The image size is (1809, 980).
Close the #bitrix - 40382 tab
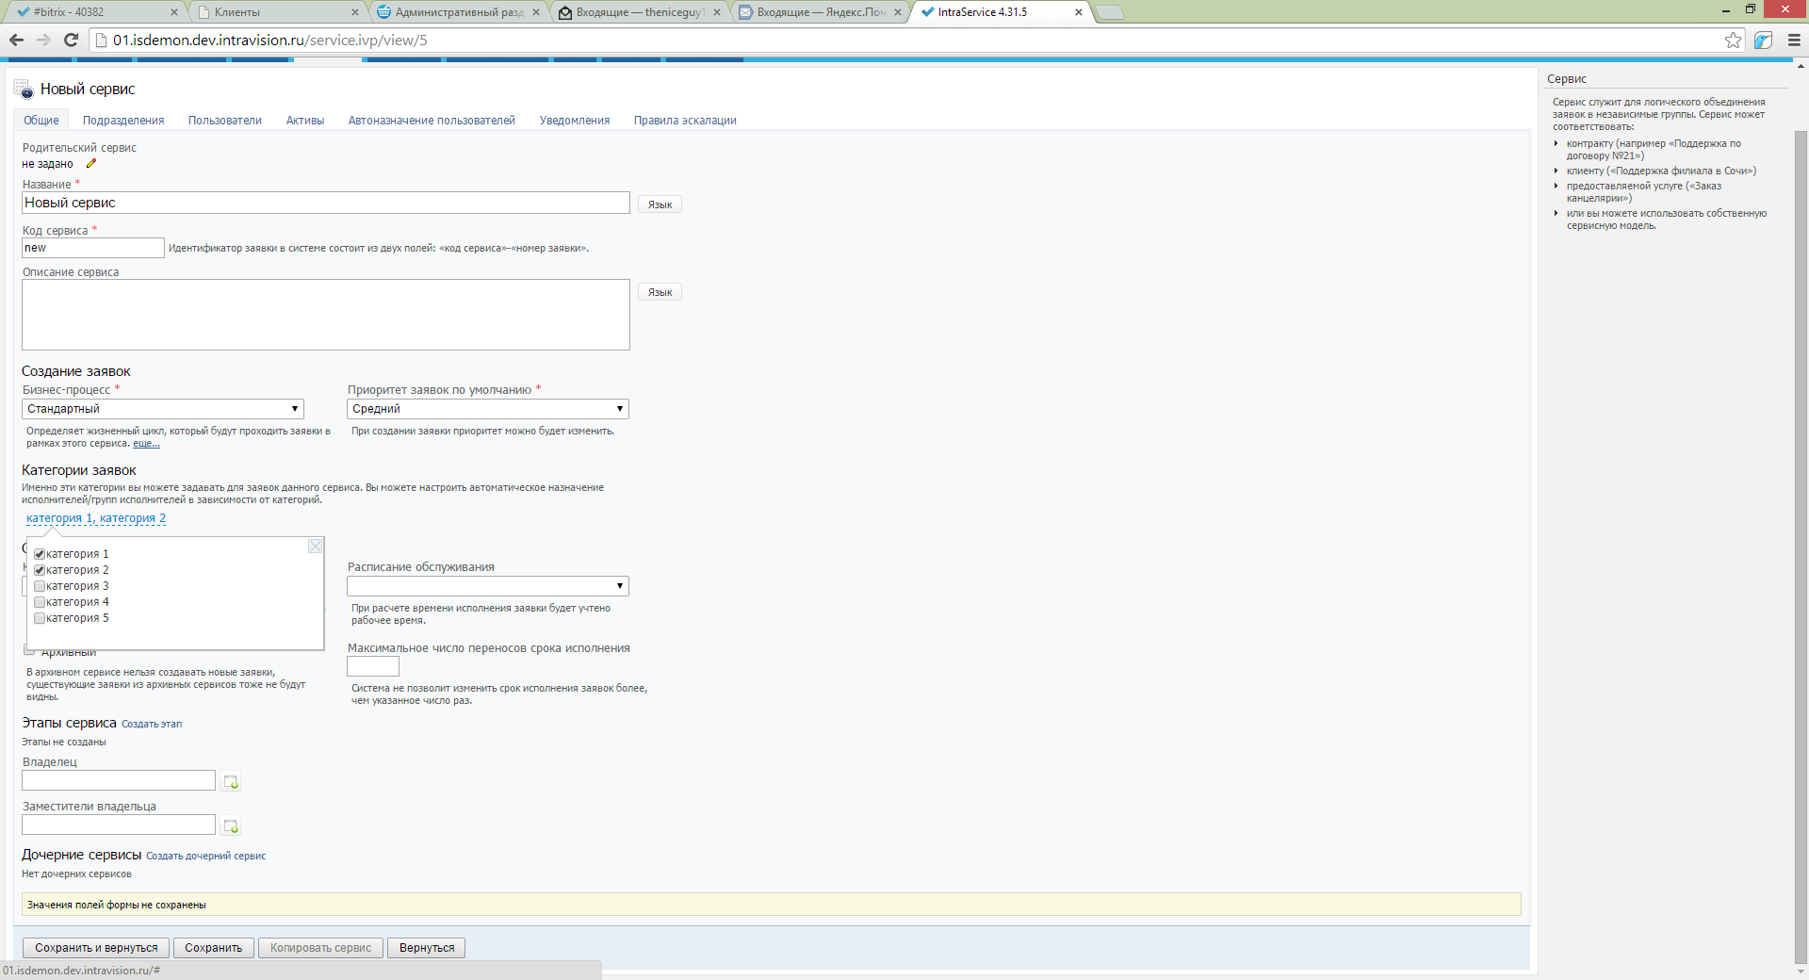(174, 12)
